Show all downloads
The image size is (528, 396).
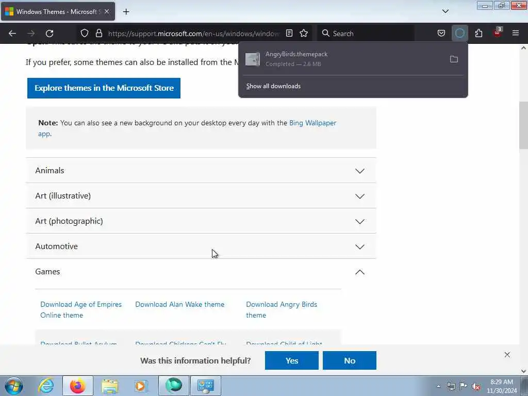coord(273,86)
